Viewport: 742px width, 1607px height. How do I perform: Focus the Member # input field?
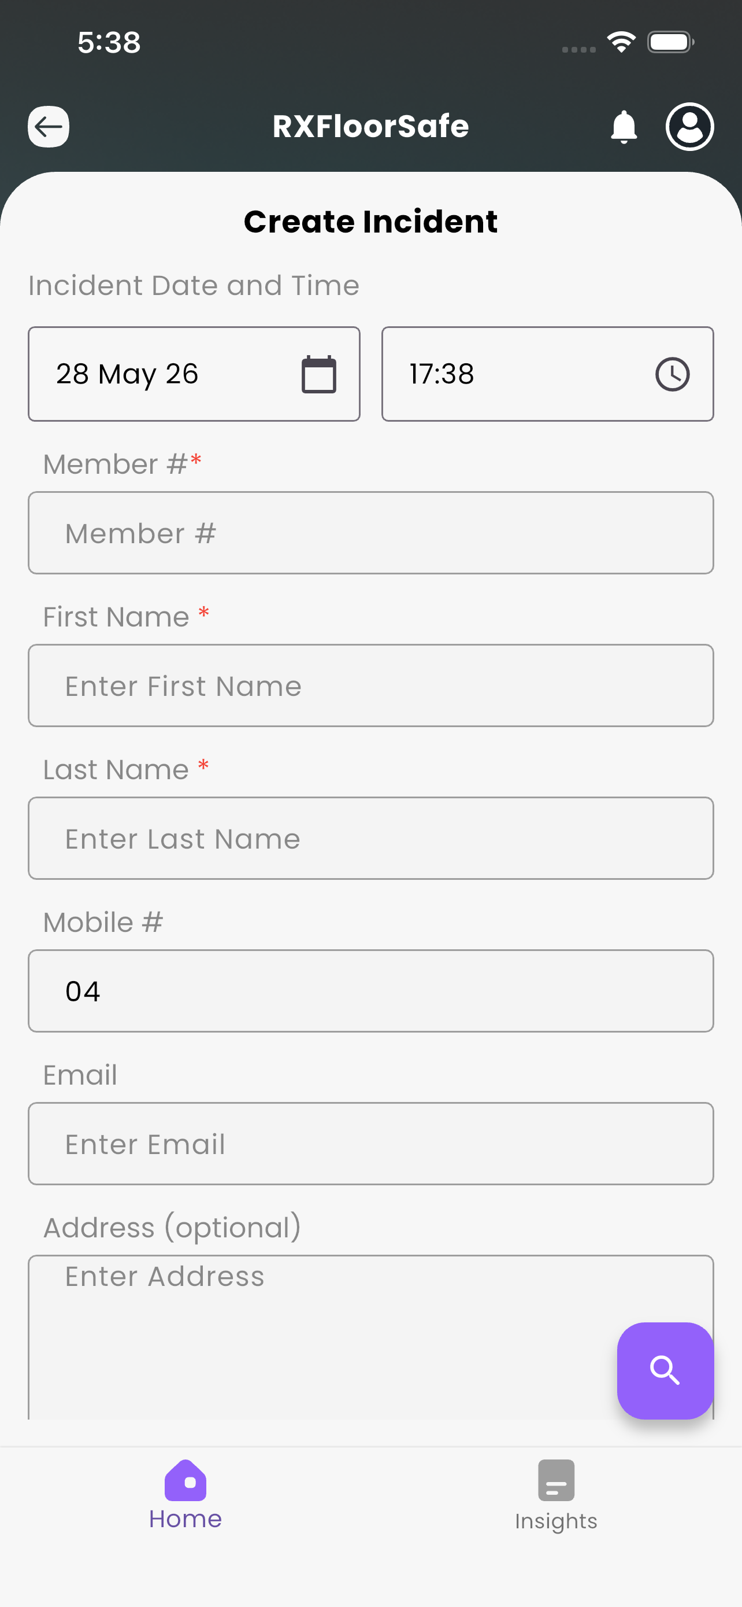point(370,533)
